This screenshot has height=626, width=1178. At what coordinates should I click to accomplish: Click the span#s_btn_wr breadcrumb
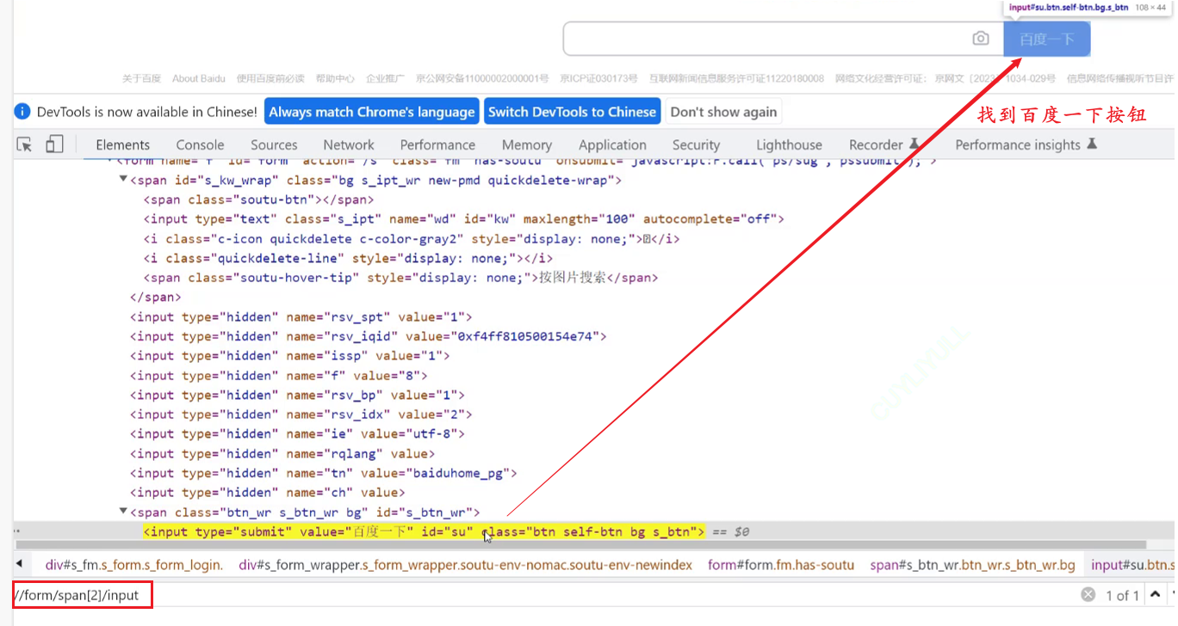pyautogui.click(x=973, y=565)
